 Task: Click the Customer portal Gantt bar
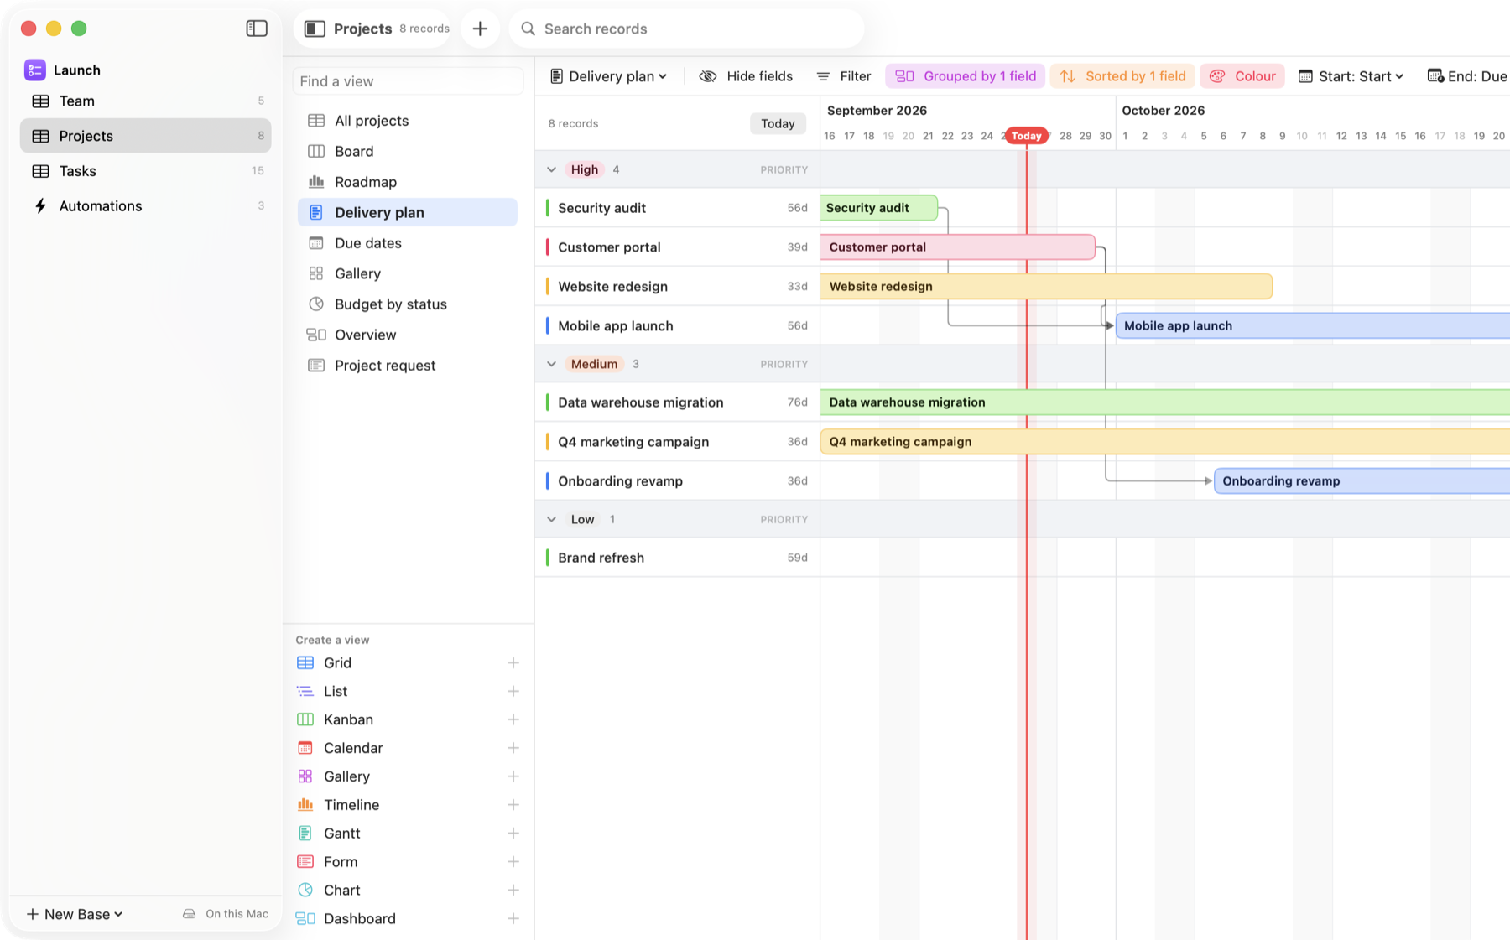point(957,247)
